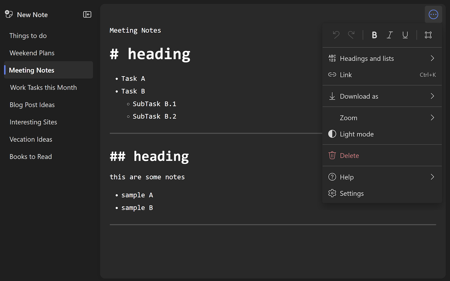Open Settings from the menu
Image resolution: width=450 pixels, height=281 pixels.
pyautogui.click(x=352, y=194)
